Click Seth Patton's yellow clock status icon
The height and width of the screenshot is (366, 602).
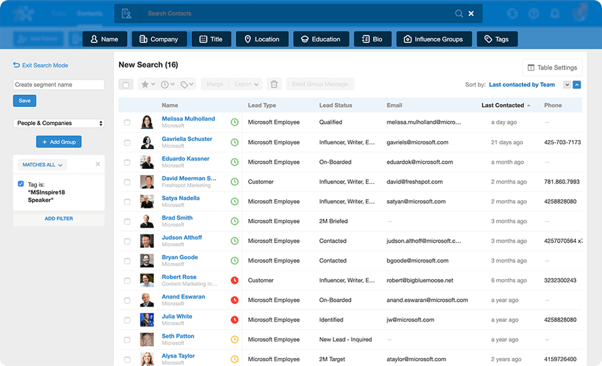point(235,339)
